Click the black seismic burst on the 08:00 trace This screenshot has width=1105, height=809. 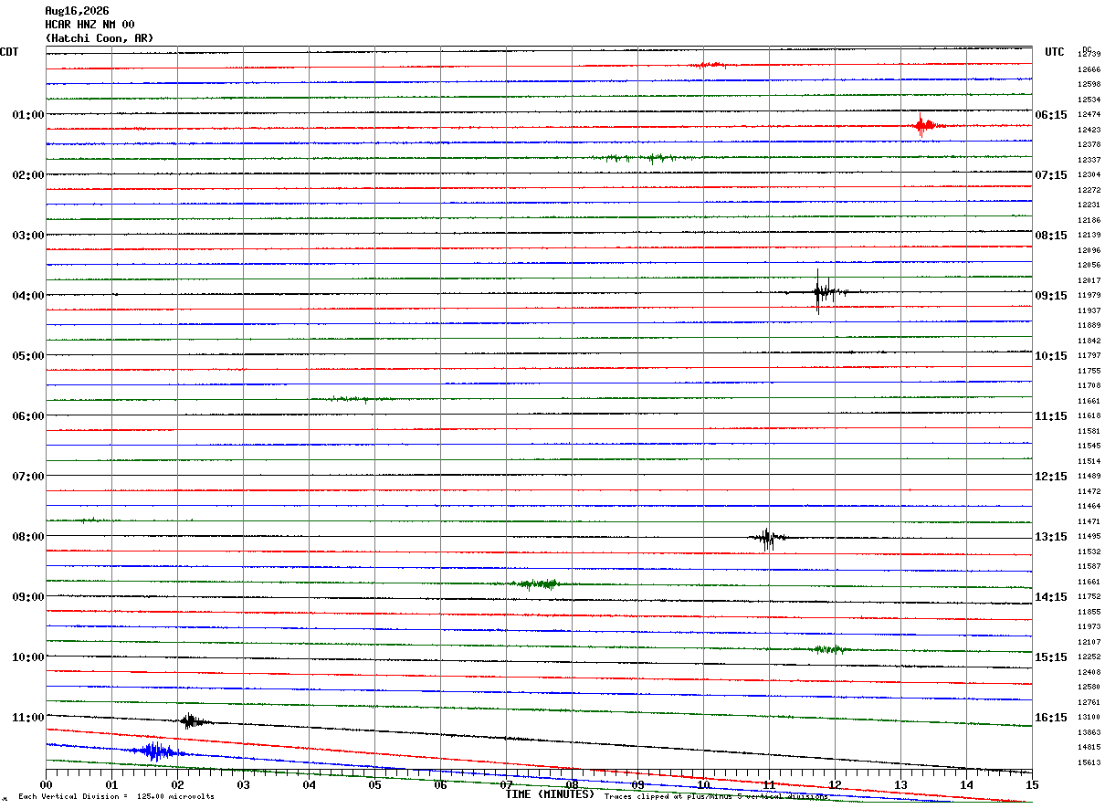[768, 539]
